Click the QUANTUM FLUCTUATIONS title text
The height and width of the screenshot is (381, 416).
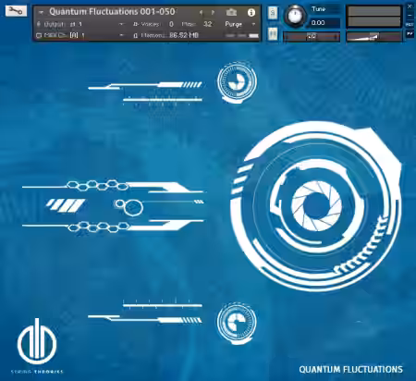pos(350,369)
